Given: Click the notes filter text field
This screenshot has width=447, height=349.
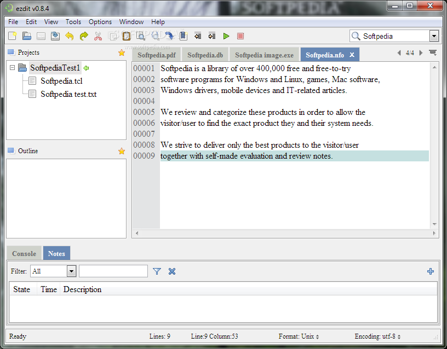Looking at the screenshot, I should pyautogui.click(x=113, y=271).
